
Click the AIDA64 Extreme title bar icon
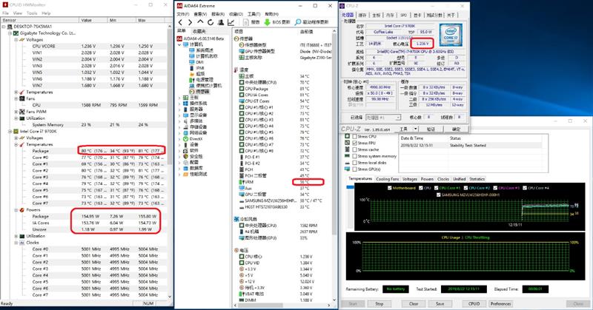179,6
